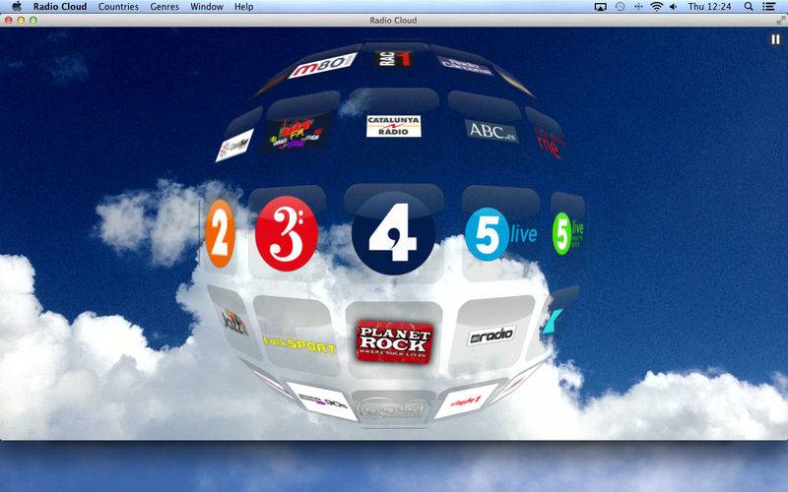Click the clock showing Thu 12:24
This screenshot has height=492, width=788.
click(x=709, y=7)
